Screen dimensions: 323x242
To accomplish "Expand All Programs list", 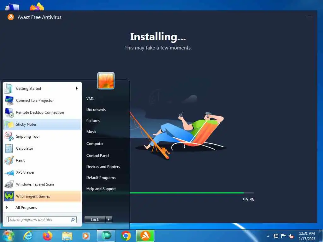I will (x=26, y=208).
